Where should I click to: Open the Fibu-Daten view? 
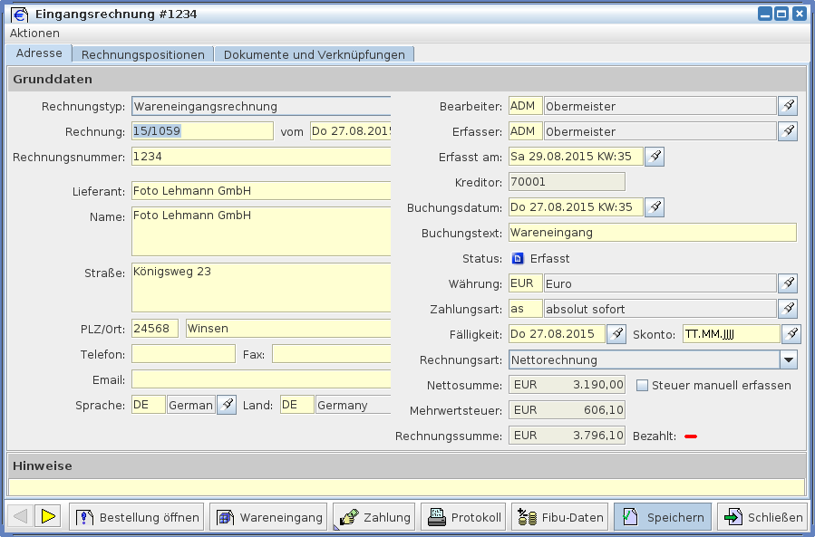tap(559, 517)
